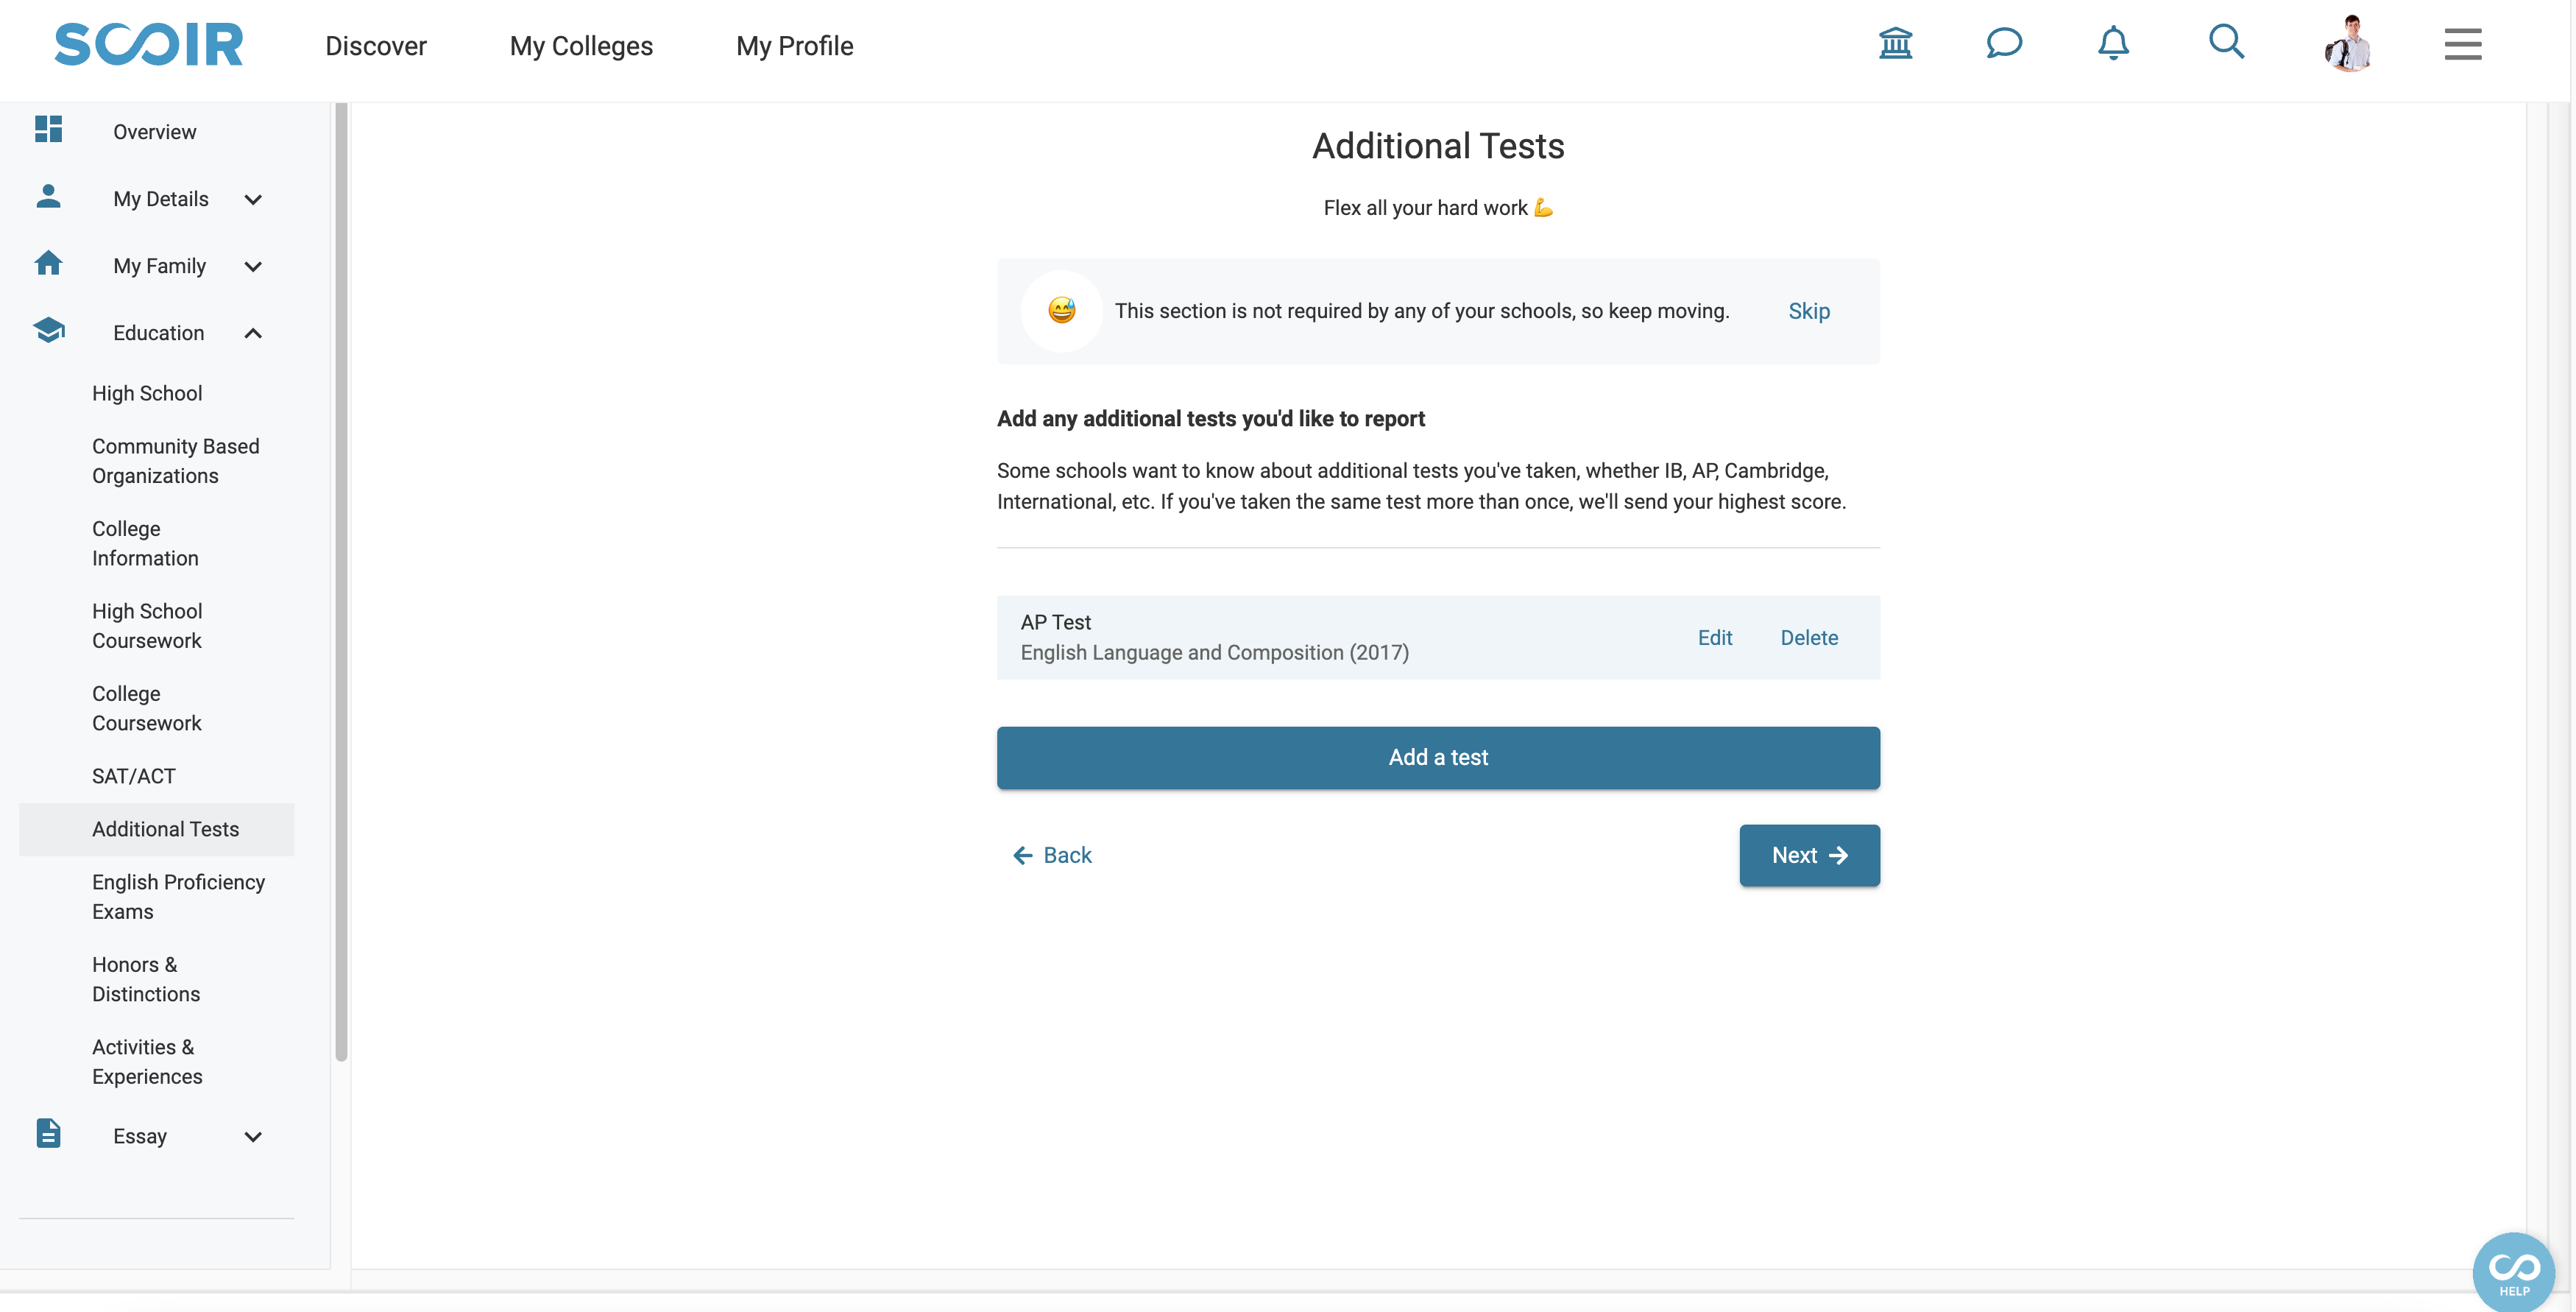Open the messages chat bubble icon

pyautogui.click(x=2004, y=43)
